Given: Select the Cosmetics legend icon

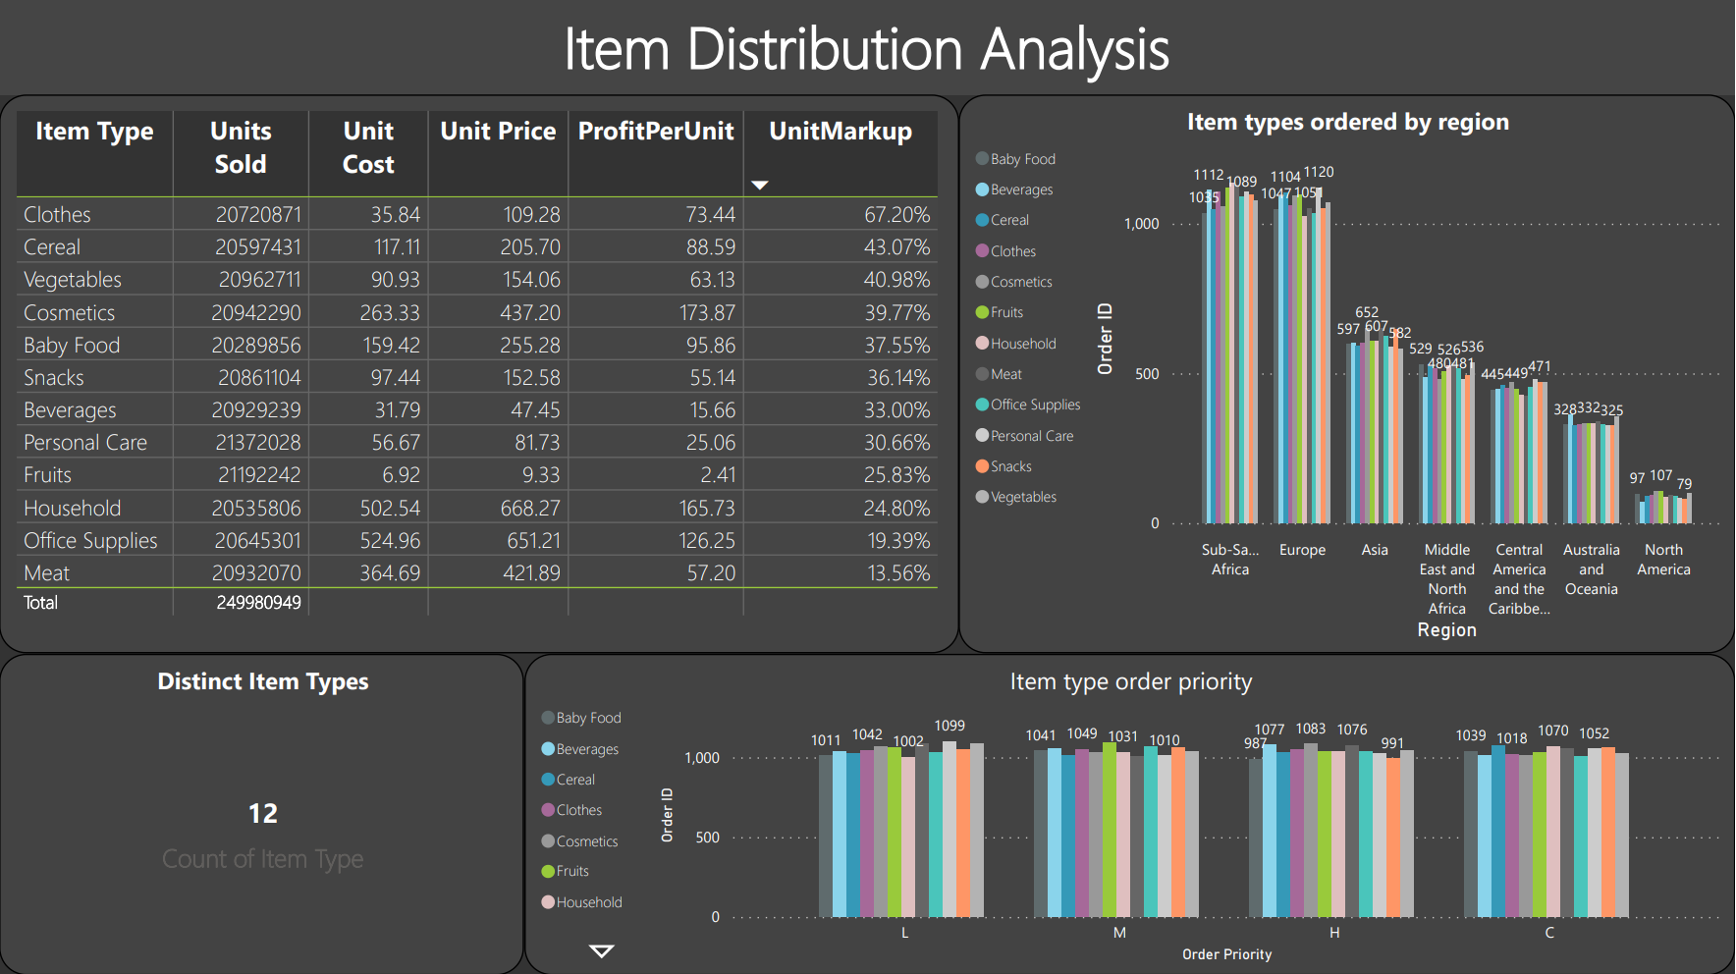Looking at the screenshot, I should pos(980,281).
